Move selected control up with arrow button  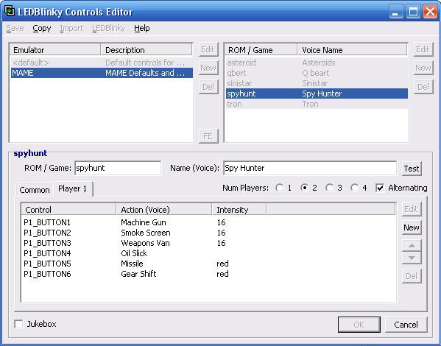pyautogui.click(x=412, y=246)
